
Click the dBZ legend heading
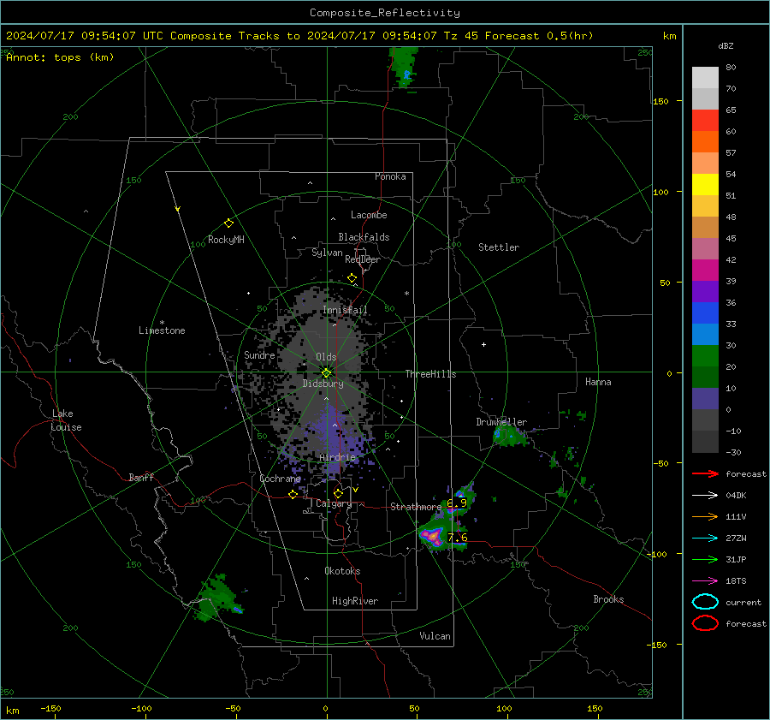click(x=726, y=46)
